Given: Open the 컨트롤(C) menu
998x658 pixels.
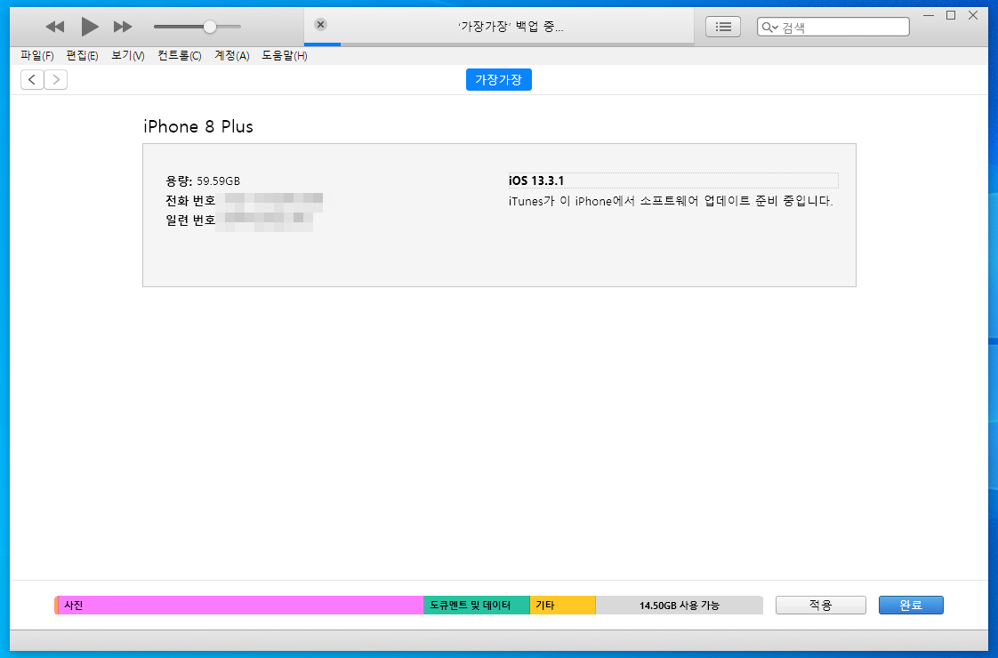Looking at the screenshot, I should pos(180,56).
